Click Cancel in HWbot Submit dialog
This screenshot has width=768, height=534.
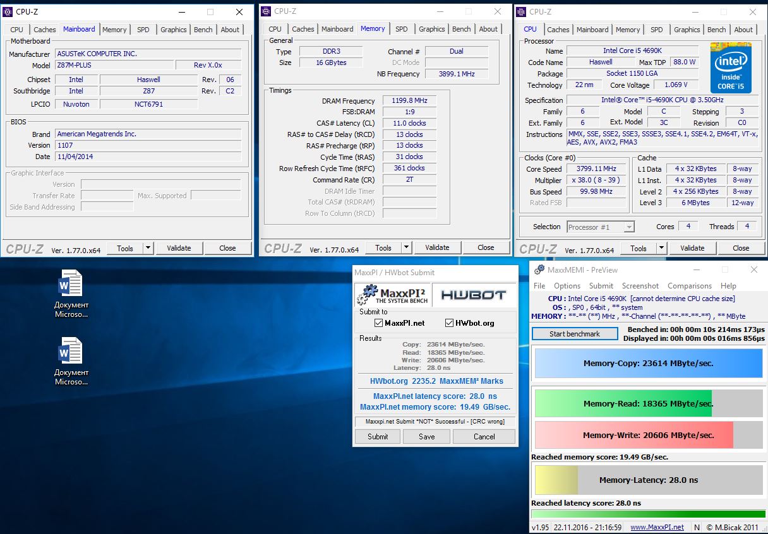coord(484,436)
